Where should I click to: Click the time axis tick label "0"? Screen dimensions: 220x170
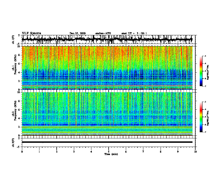(22, 152)
